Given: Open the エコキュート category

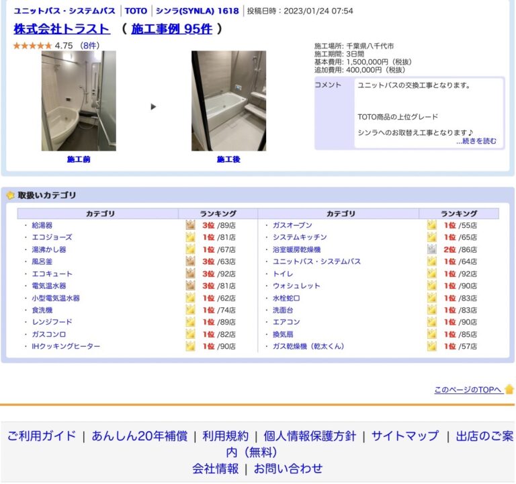Looking at the screenshot, I should pos(52,274).
